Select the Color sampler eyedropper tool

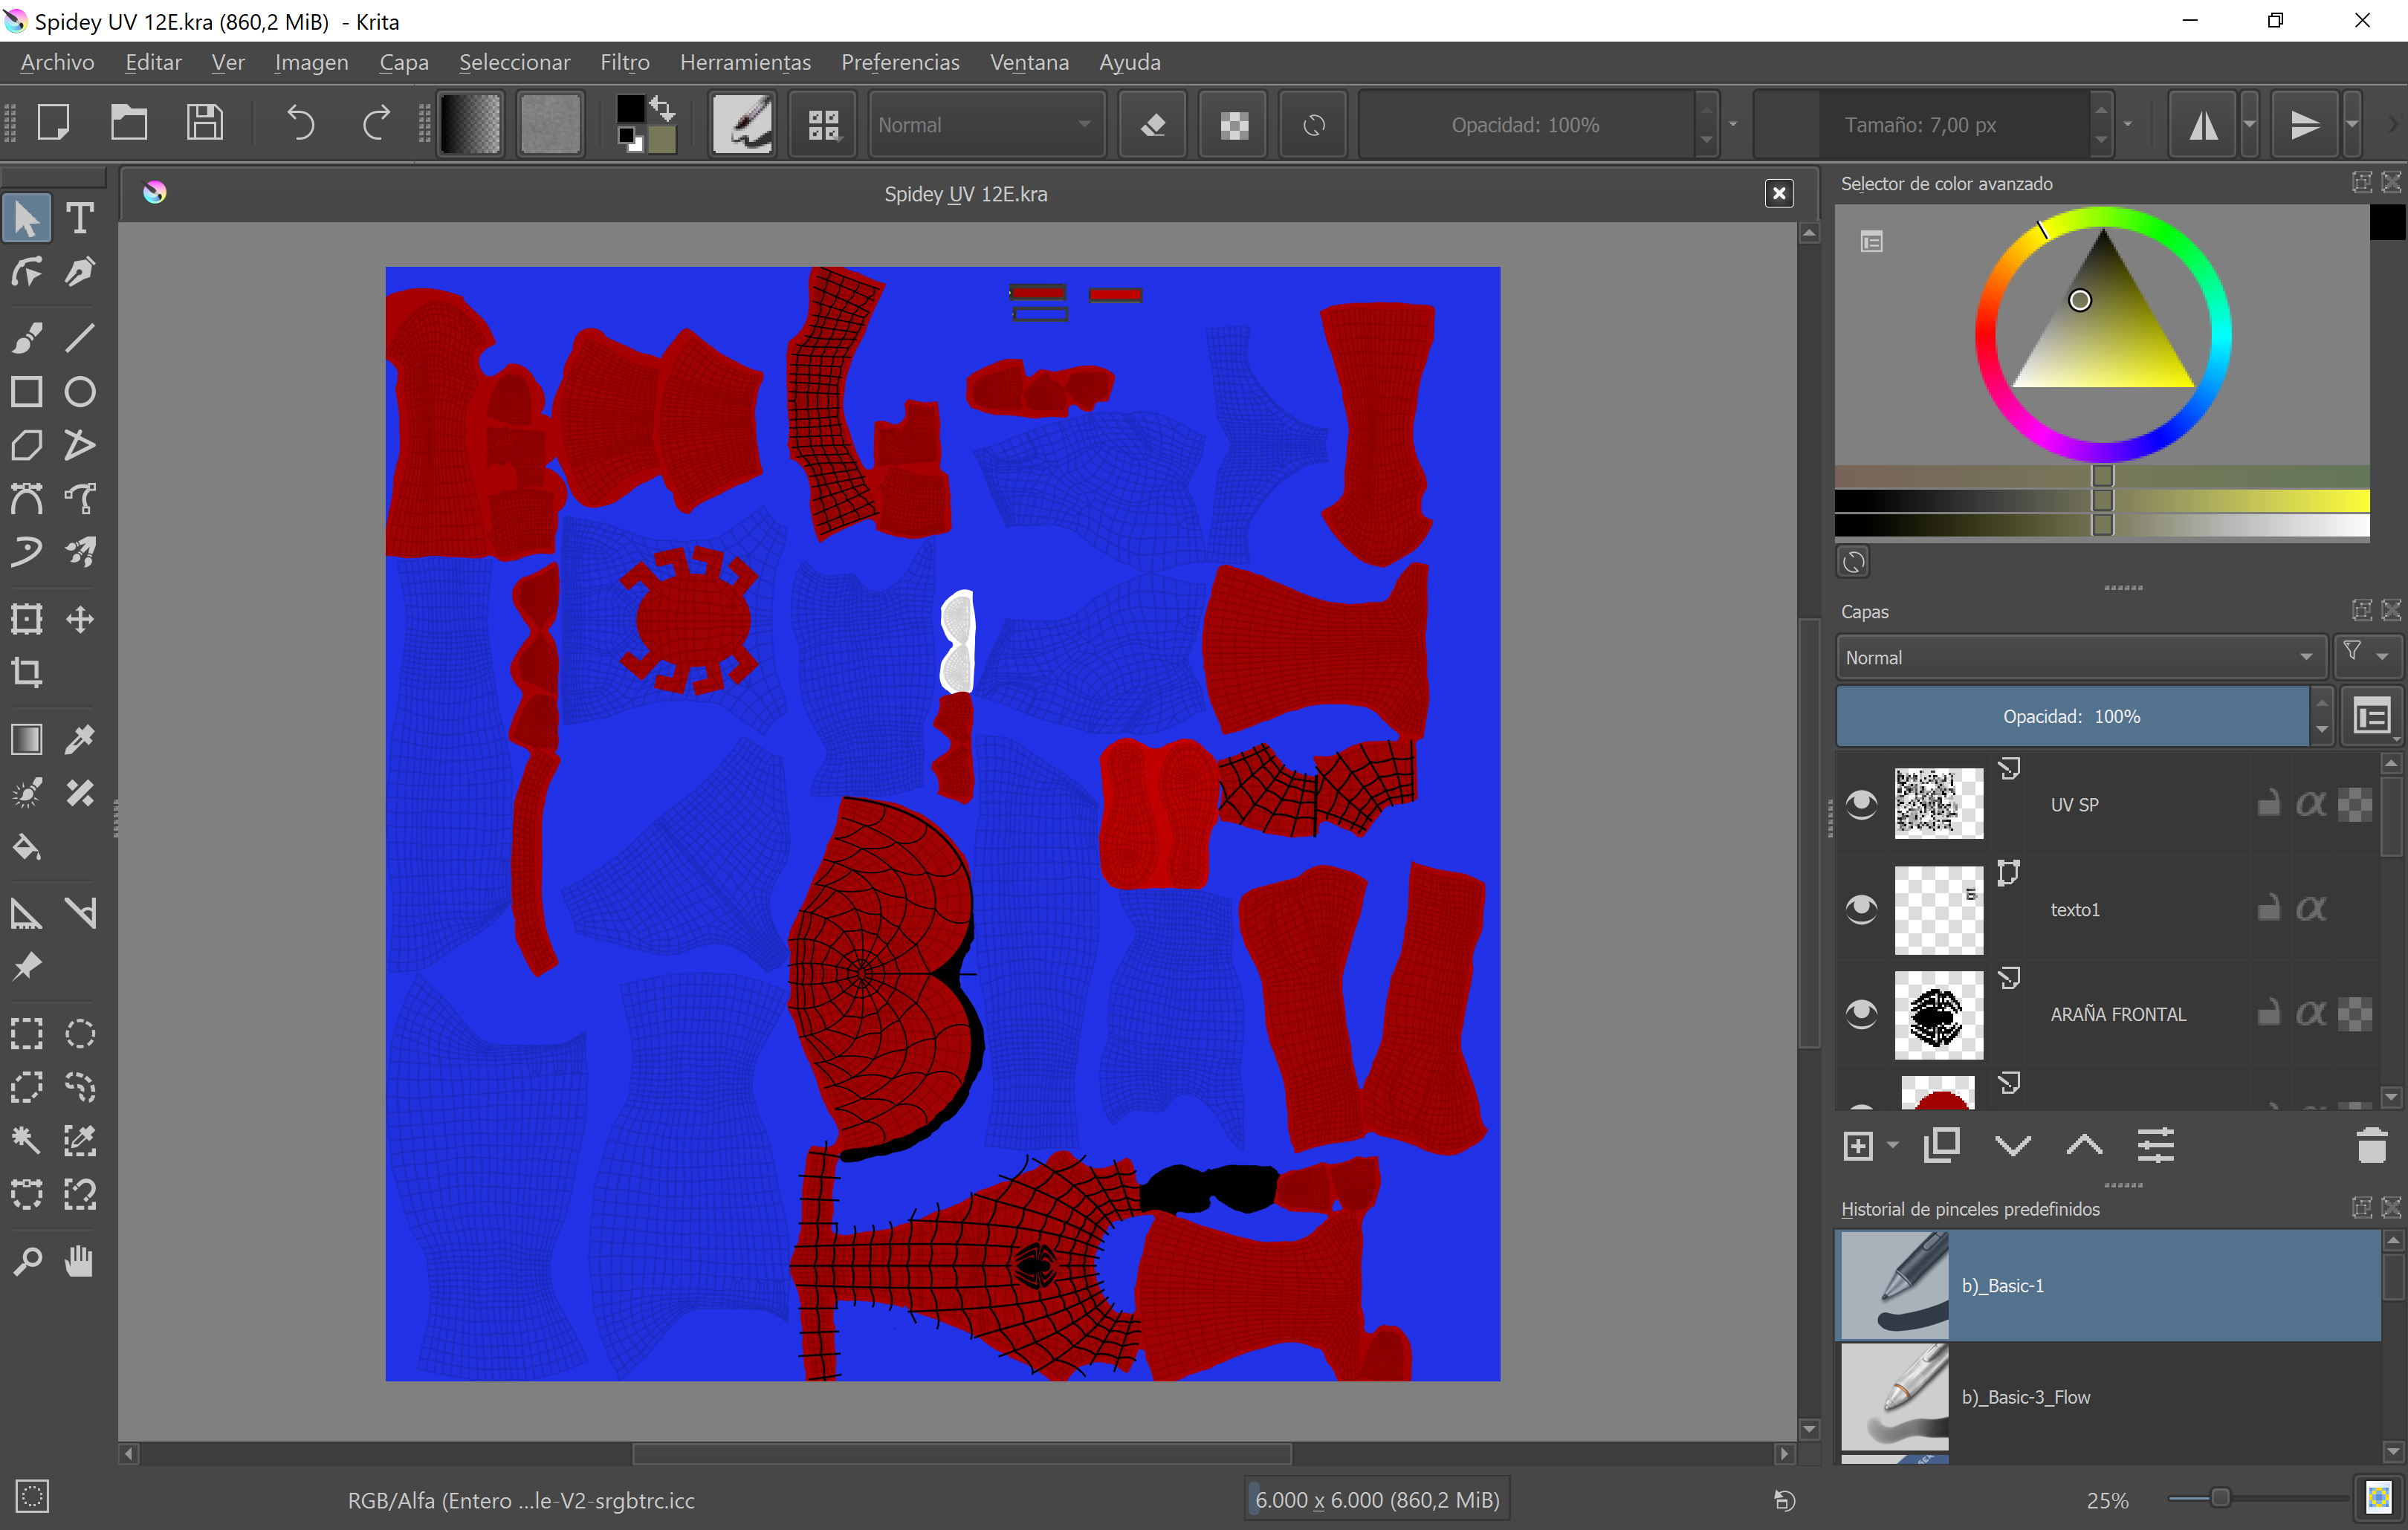tap(79, 740)
